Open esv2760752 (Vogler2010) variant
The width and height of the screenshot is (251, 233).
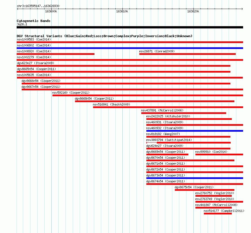pyautogui.click(x=215, y=193)
